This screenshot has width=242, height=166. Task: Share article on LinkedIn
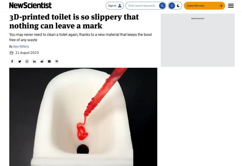point(34,61)
